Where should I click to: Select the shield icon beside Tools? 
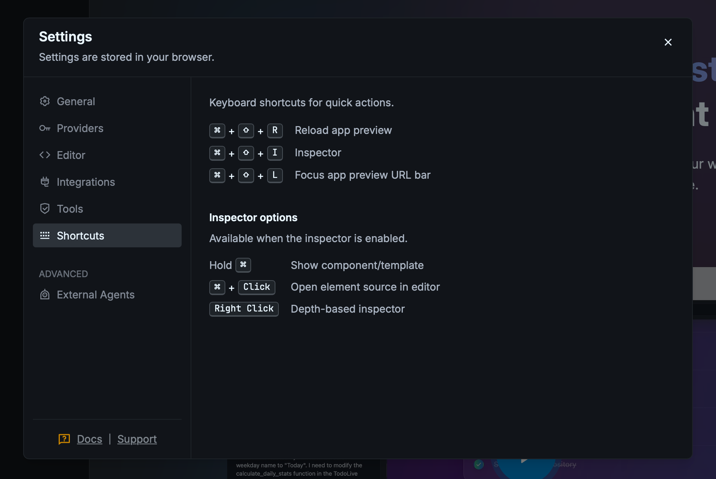pos(44,209)
